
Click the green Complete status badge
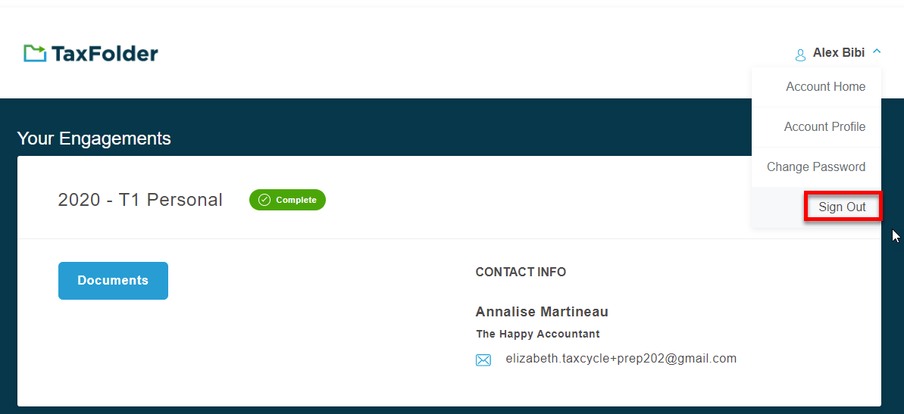287,200
